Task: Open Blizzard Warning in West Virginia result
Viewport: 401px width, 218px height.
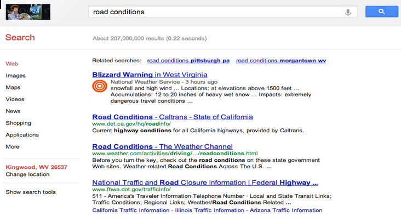Action: coord(150,75)
